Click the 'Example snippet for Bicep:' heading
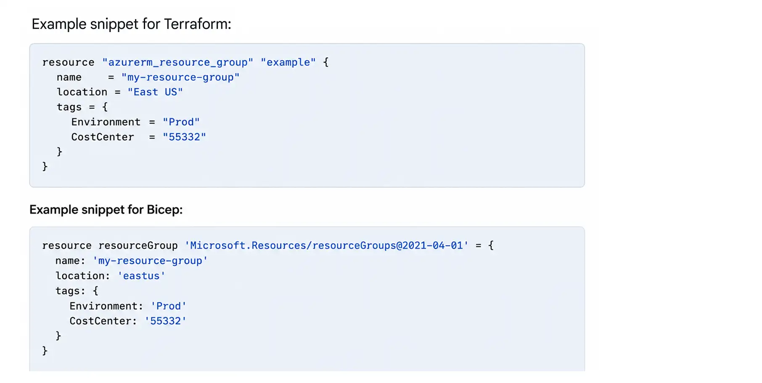 [x=106, y=210]
